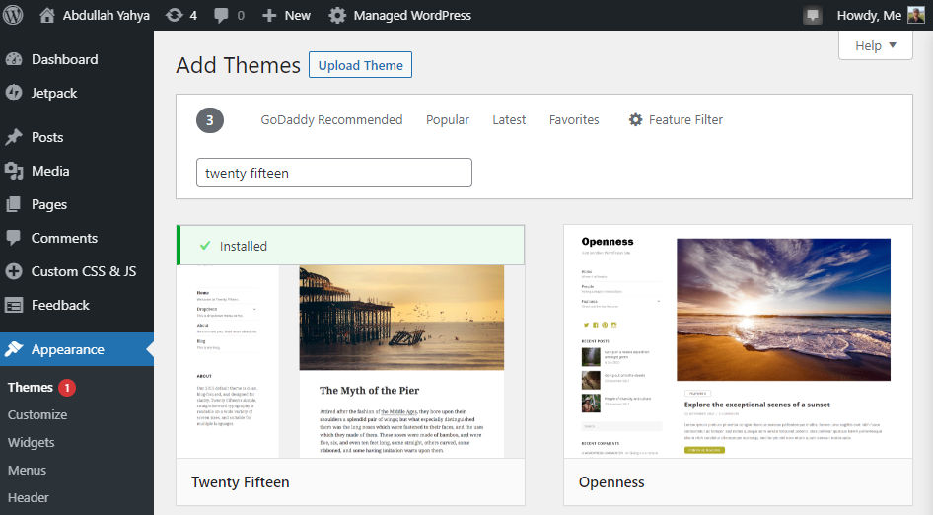Expand the Help dropdown tab
This screenshot has width=933, height=515.
pos(875,45)
